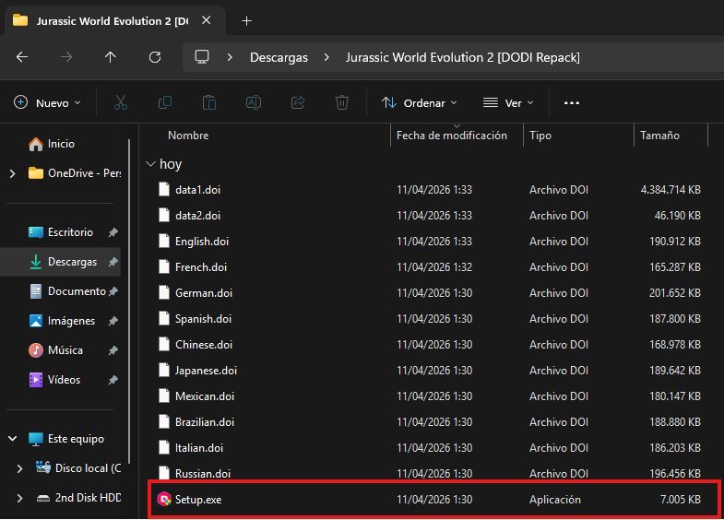Sort by the Tipo column header
This screenshot has height=520, width=724.
pyautogui.click(x=540, y=136)
